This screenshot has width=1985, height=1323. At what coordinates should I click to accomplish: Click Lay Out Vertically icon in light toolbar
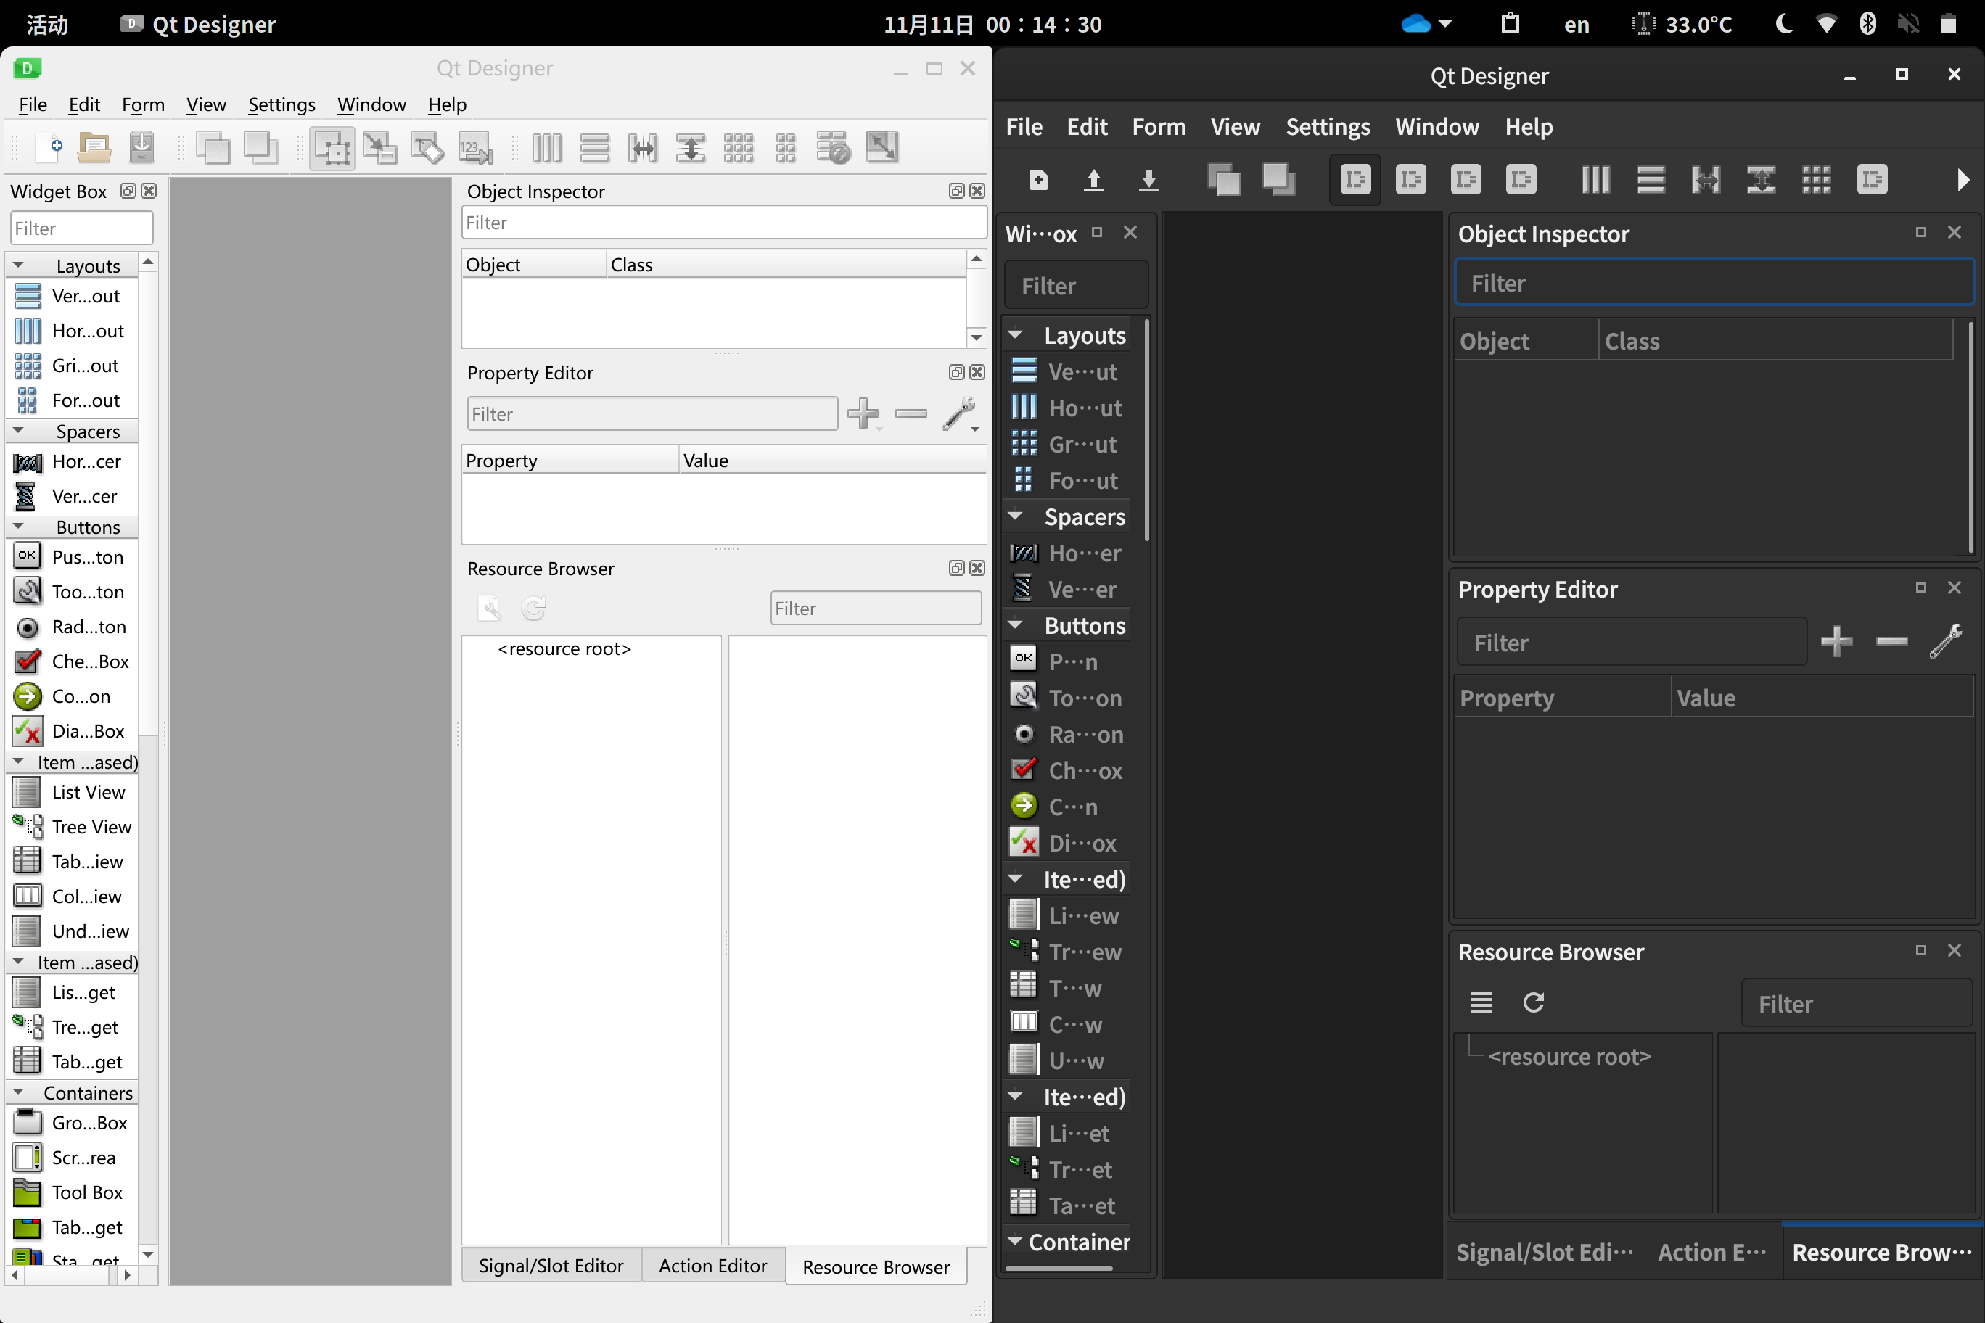[595, 149]
